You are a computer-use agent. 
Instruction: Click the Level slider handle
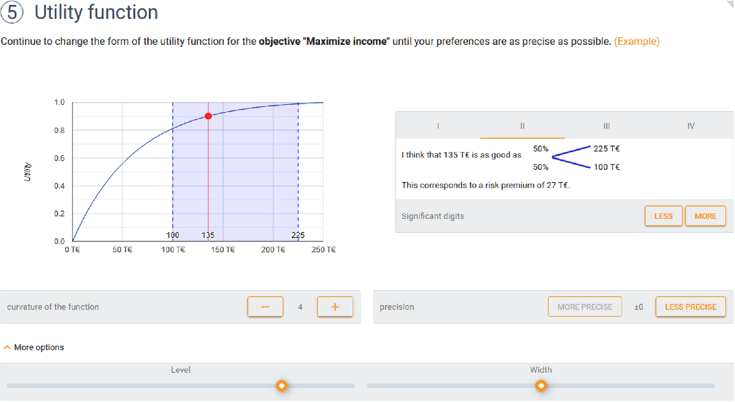pyautogui.click(x=282, y=386)
